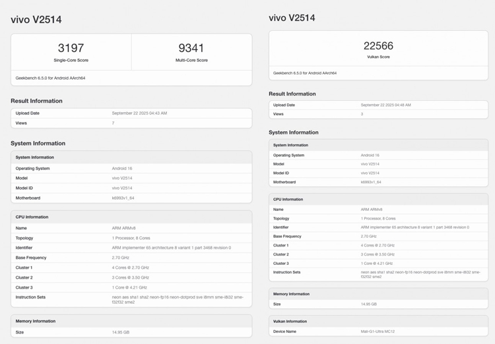495x344 pixels.
Task: Click ARM ARMv8 name value on CPU page
Action: tap(124, 228)
